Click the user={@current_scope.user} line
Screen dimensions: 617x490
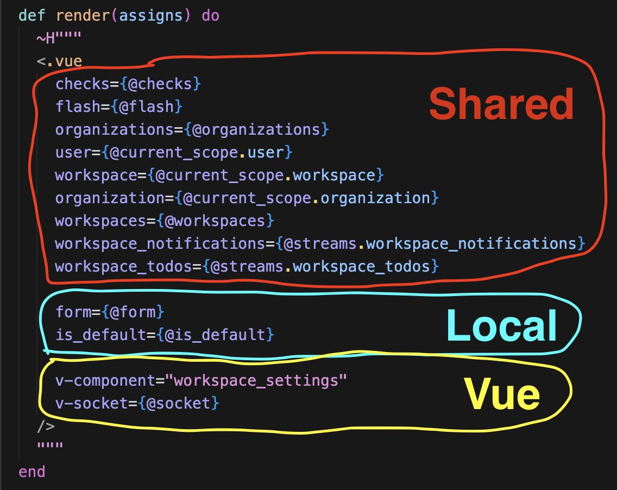pyautogui.click(x=174, y=153)
